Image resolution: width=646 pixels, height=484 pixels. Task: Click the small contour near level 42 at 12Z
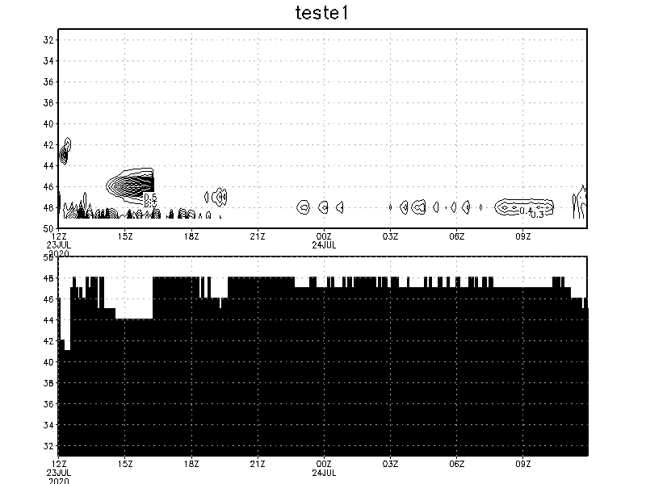pyautogui.click(x=66, y=148)
